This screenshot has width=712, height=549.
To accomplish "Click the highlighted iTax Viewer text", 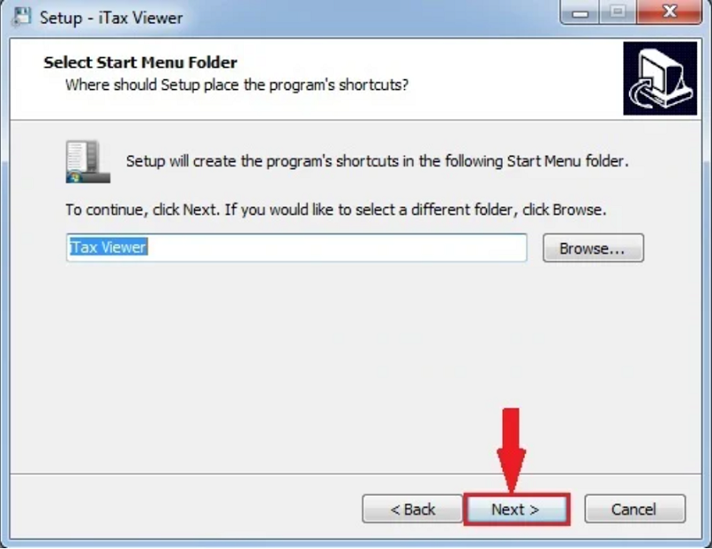I will tap(108, 247).
